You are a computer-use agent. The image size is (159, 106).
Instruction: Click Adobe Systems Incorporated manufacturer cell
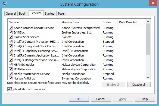(80, 28)
